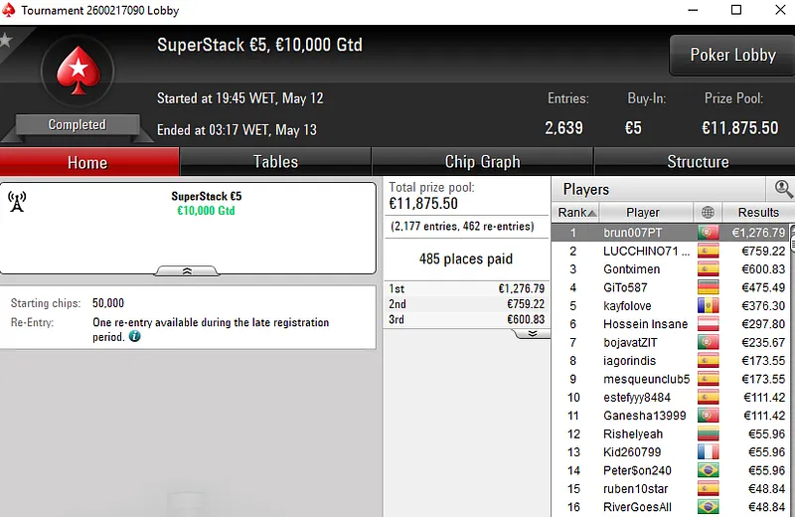Expand the prize payout list
Screen dimensions: 795x517
[532, 333]
